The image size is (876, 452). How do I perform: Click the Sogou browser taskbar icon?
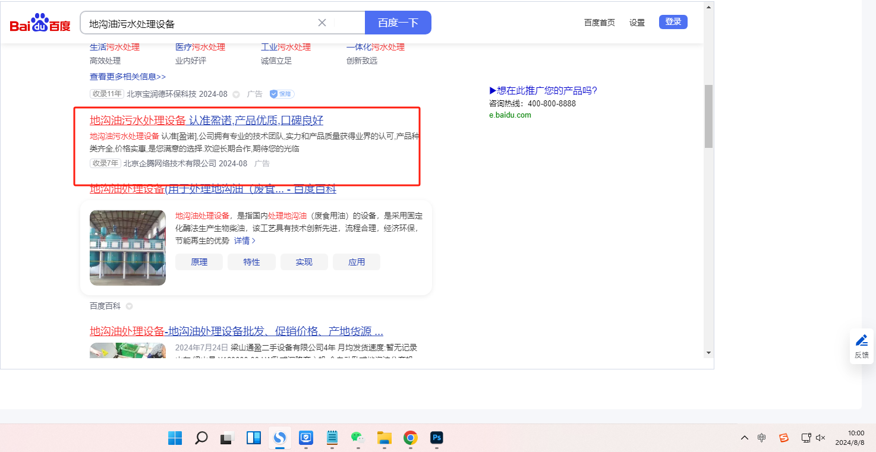[279, 438]
